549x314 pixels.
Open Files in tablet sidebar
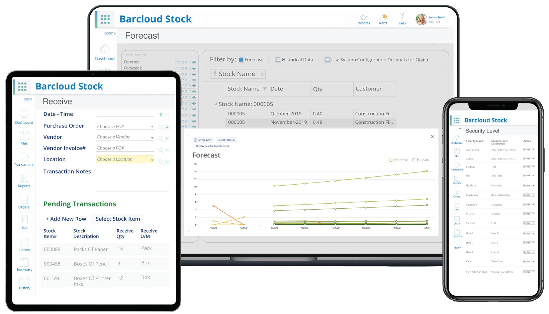point(24,138)
